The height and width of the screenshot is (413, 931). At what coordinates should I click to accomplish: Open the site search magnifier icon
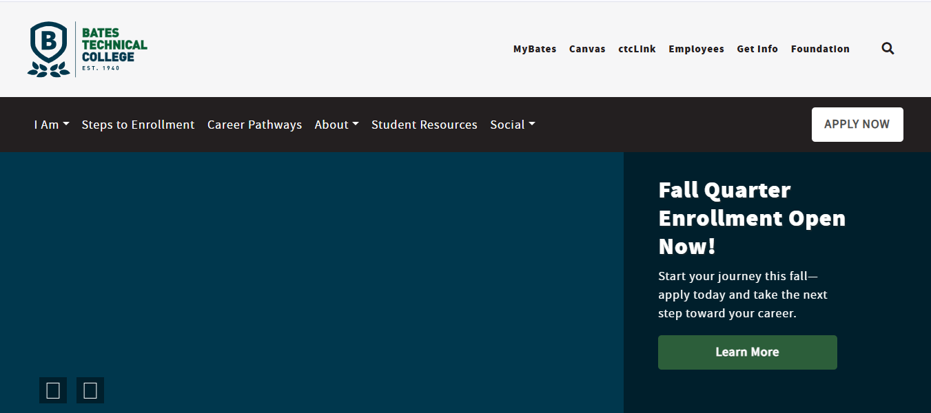pos(888,49)
